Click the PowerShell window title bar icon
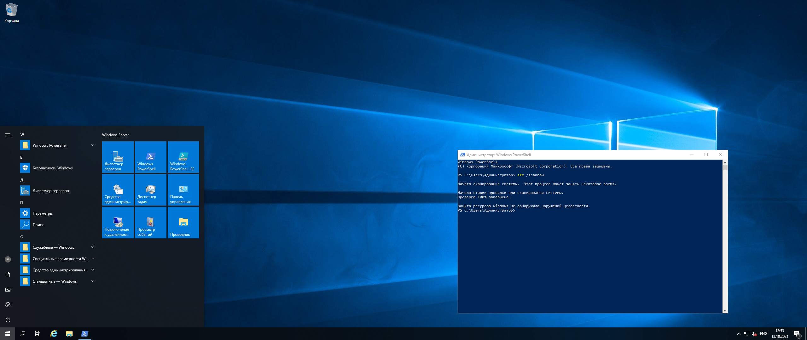The width and height of the screenshot is (807, 340). pos(462,155)
